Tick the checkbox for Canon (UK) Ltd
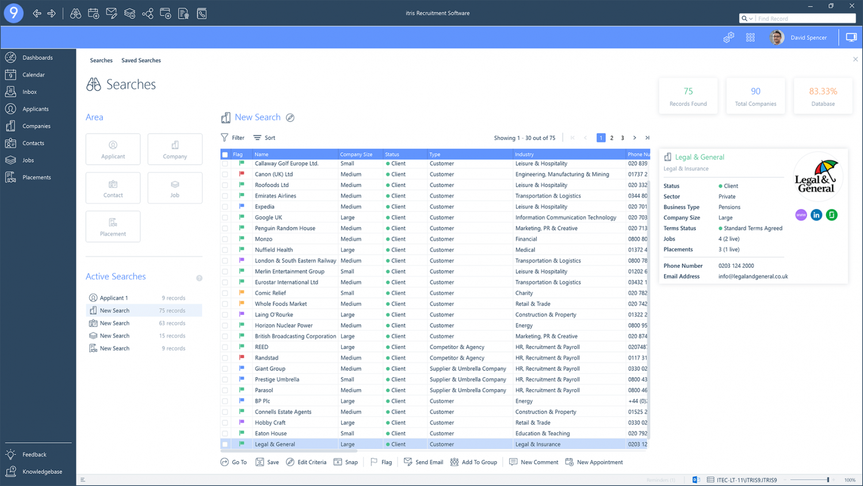 [x=225, y=174]
